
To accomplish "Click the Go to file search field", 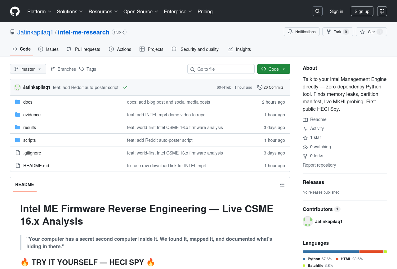I will 221,69.
